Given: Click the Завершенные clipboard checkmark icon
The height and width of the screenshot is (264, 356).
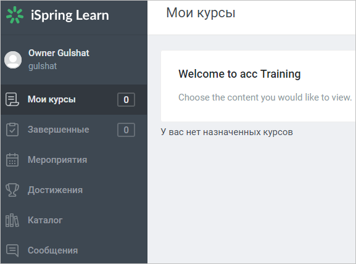Looking at the screenshot, I should (x=12, y=130).
